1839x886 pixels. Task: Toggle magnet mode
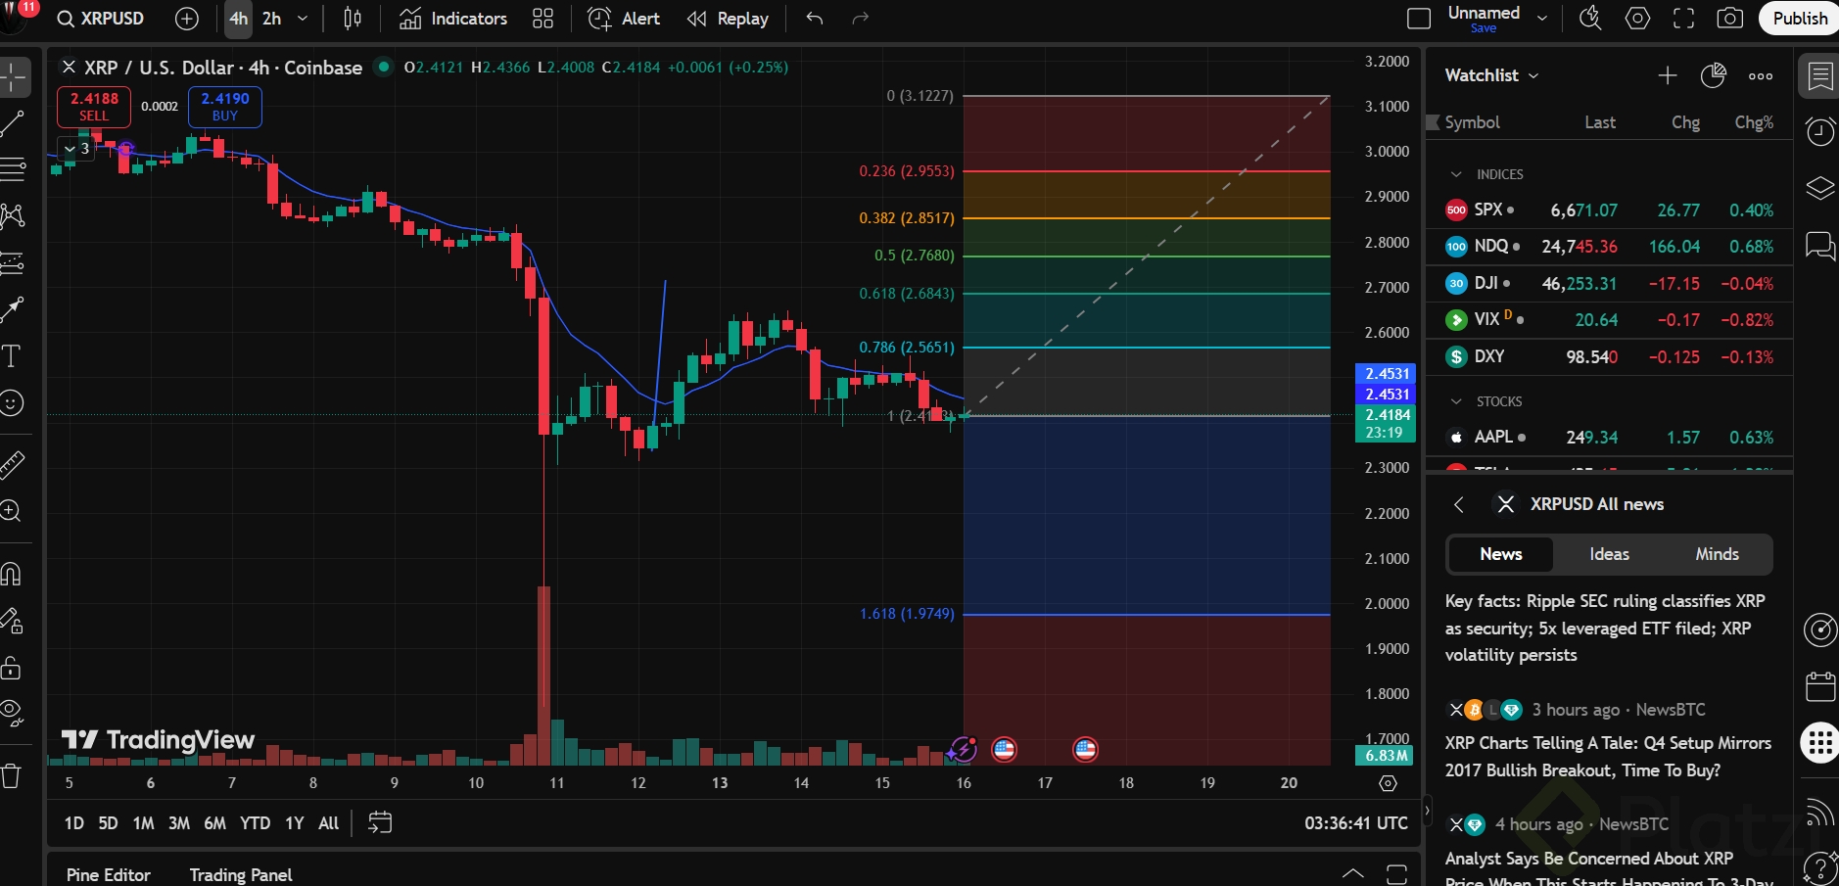[x=12, y=574]
